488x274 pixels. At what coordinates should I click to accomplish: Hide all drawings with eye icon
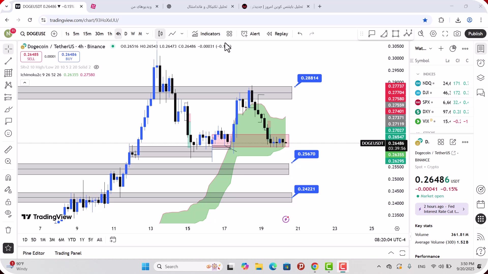click(8, 214)
